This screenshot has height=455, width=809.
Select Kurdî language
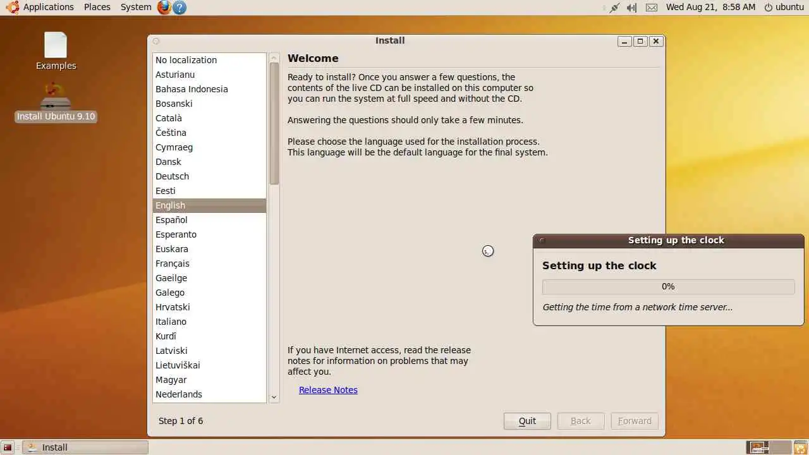209,336
